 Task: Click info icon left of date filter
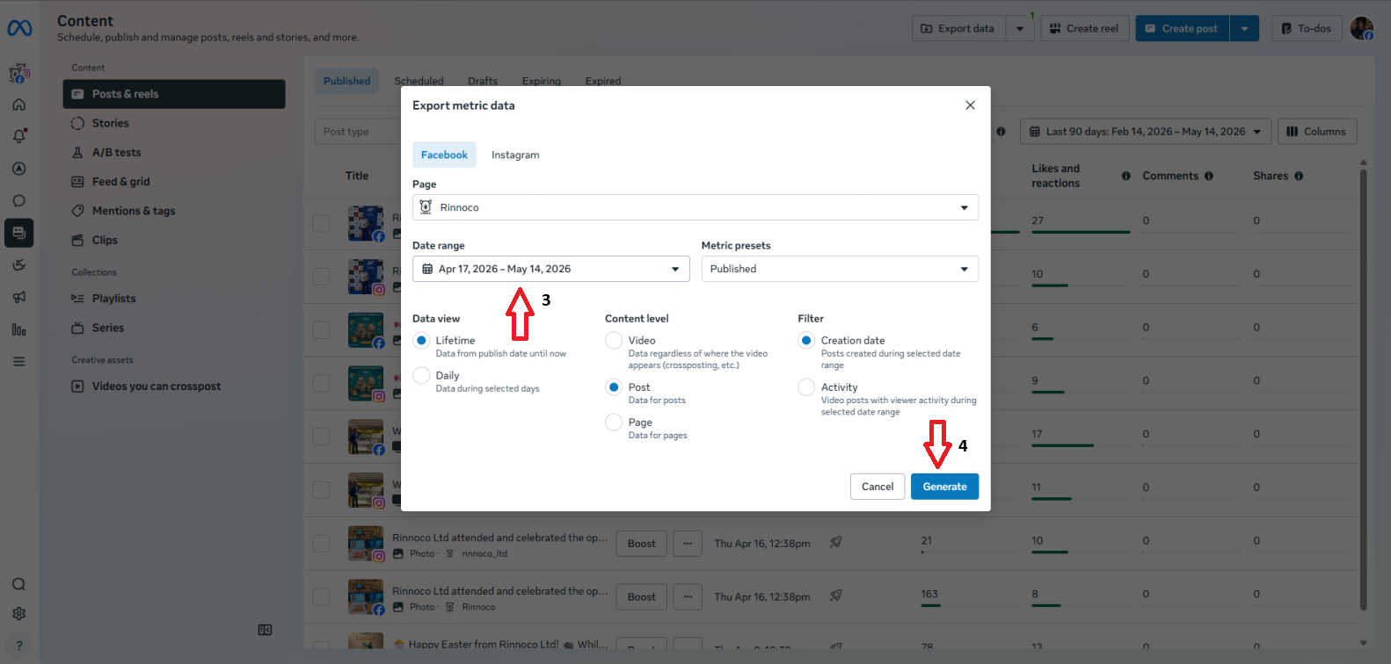tap(1001, 132)
